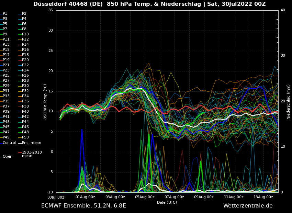Select the Ens. mean legend entry
The height and width of the screenshot is (213, 292).
click(x=31, y=143)
